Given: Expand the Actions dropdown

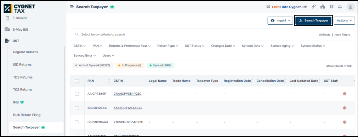Looking at the screenshot, I should 344,20.
